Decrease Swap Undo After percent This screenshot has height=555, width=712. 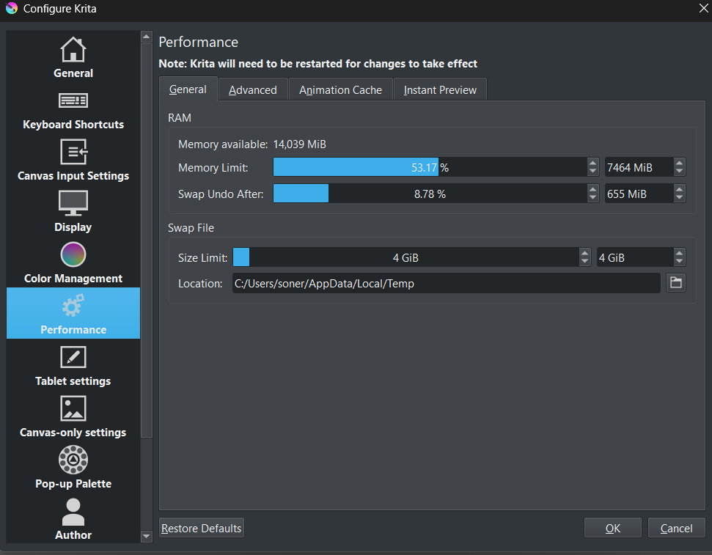(592, 198)
